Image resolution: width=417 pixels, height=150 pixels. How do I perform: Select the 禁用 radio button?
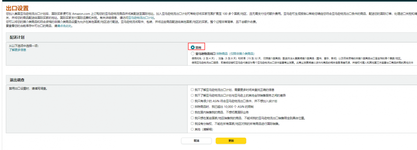(193, 47)
